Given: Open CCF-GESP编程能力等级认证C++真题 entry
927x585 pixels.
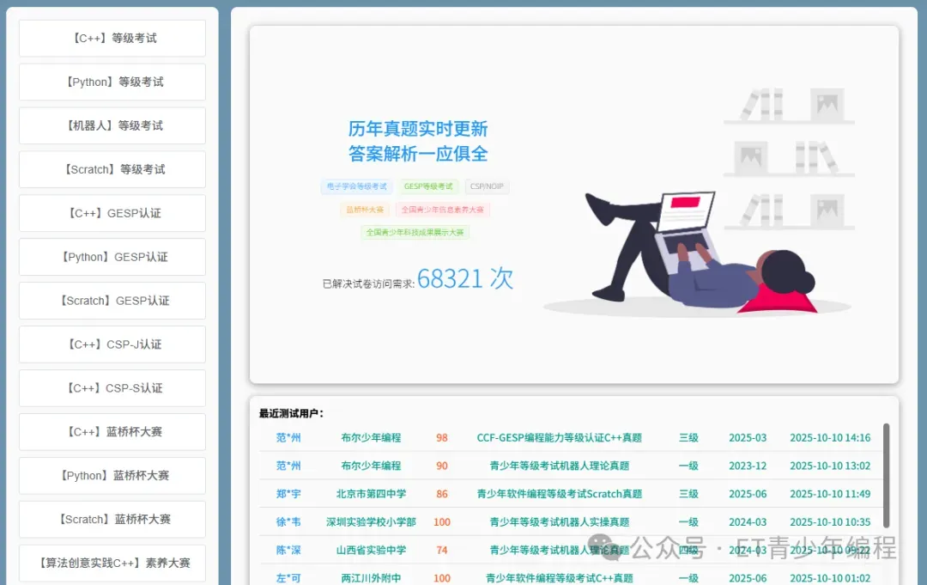Looking at the screenshot, I should (x=560, y=438).
